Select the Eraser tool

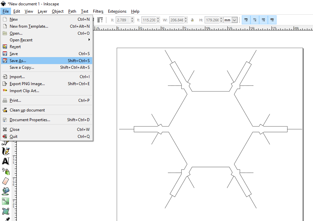pyautogui.click(x=6, y=181)
